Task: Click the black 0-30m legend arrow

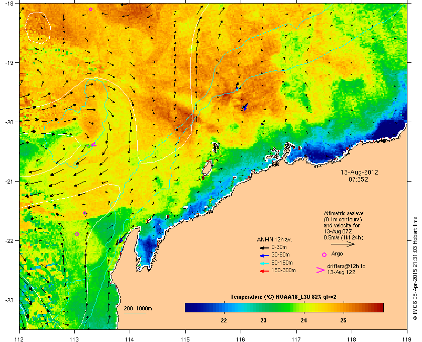Action: point(265,247)
